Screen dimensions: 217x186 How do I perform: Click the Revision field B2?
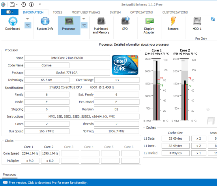(116, 109)
